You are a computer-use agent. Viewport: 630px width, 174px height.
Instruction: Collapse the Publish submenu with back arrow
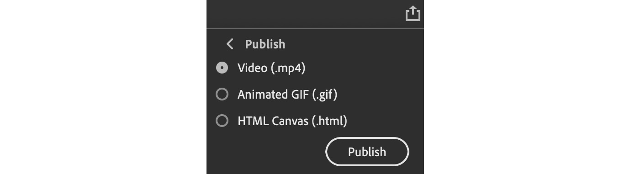tap(230, 44)
